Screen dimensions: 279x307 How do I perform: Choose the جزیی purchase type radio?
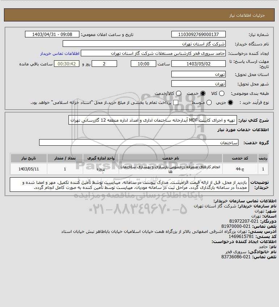tap(230, 102)
